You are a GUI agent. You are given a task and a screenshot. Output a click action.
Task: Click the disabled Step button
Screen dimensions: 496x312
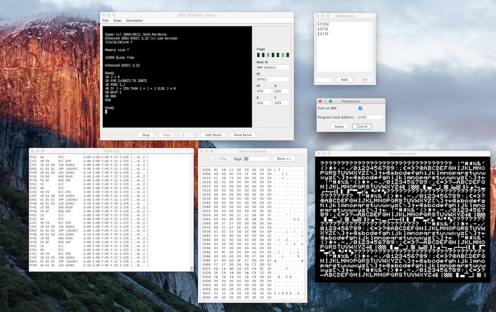point(166,135)
